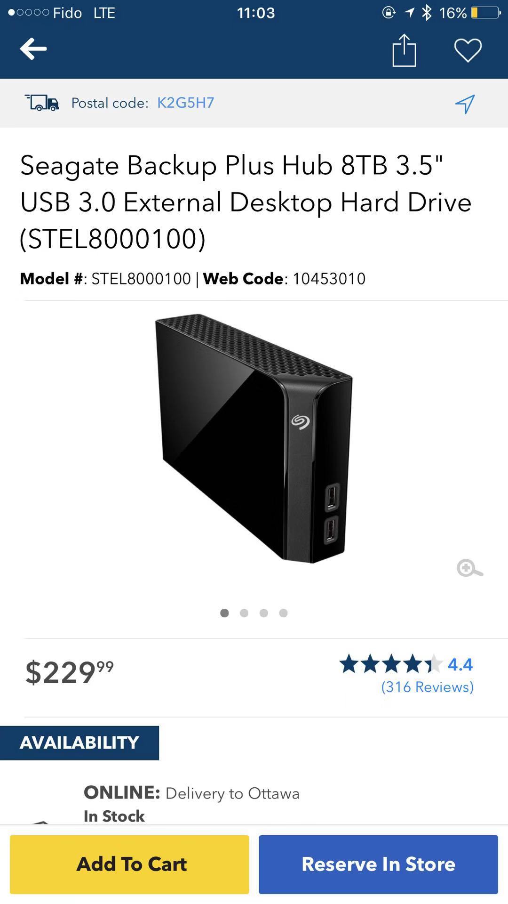
Task: Tap the 4.4 rating score
Action: pyautogui.click(x=460, y=664)
